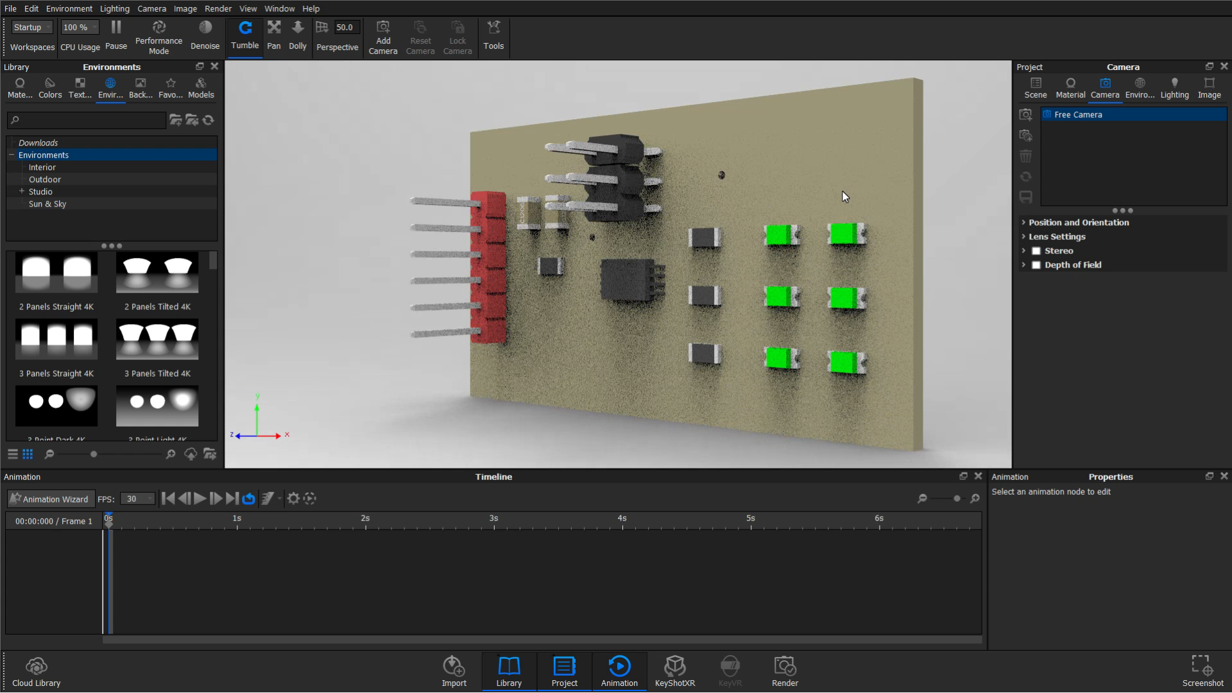The width and height of the screenshot is (1232, 693).
Task: Select the Tumble camera tool
Action: [x=244, y=37]
